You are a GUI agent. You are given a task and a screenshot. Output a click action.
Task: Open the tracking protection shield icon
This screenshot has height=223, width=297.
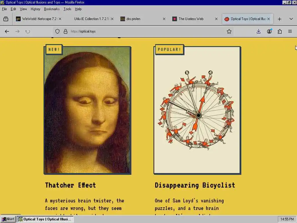point(57,31)
